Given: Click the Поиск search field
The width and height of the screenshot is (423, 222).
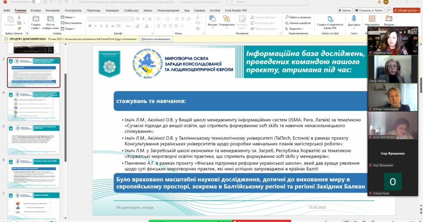Looking at the screenshot, I should pyautogui.click(x=267, y=2).
